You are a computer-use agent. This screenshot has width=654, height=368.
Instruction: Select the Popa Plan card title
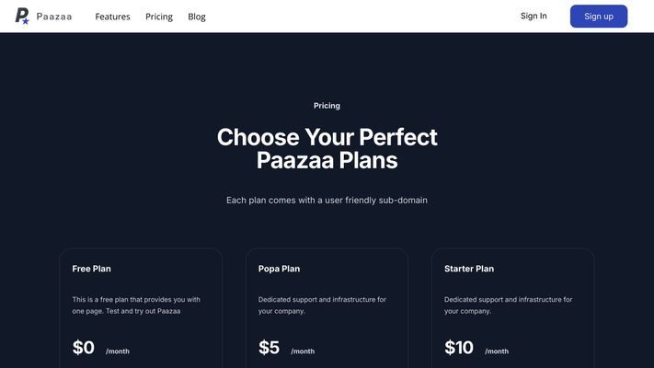coord(279,269)
